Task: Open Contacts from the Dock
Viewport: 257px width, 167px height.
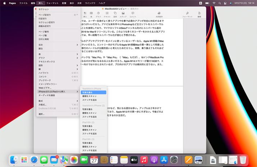Action: 104,160
